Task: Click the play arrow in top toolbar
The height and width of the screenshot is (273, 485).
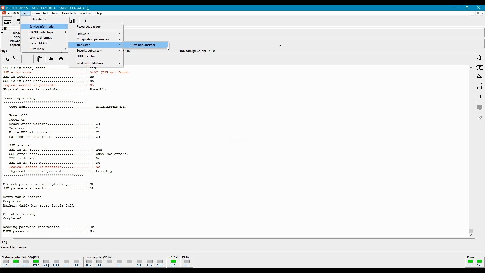Action: 86,21
